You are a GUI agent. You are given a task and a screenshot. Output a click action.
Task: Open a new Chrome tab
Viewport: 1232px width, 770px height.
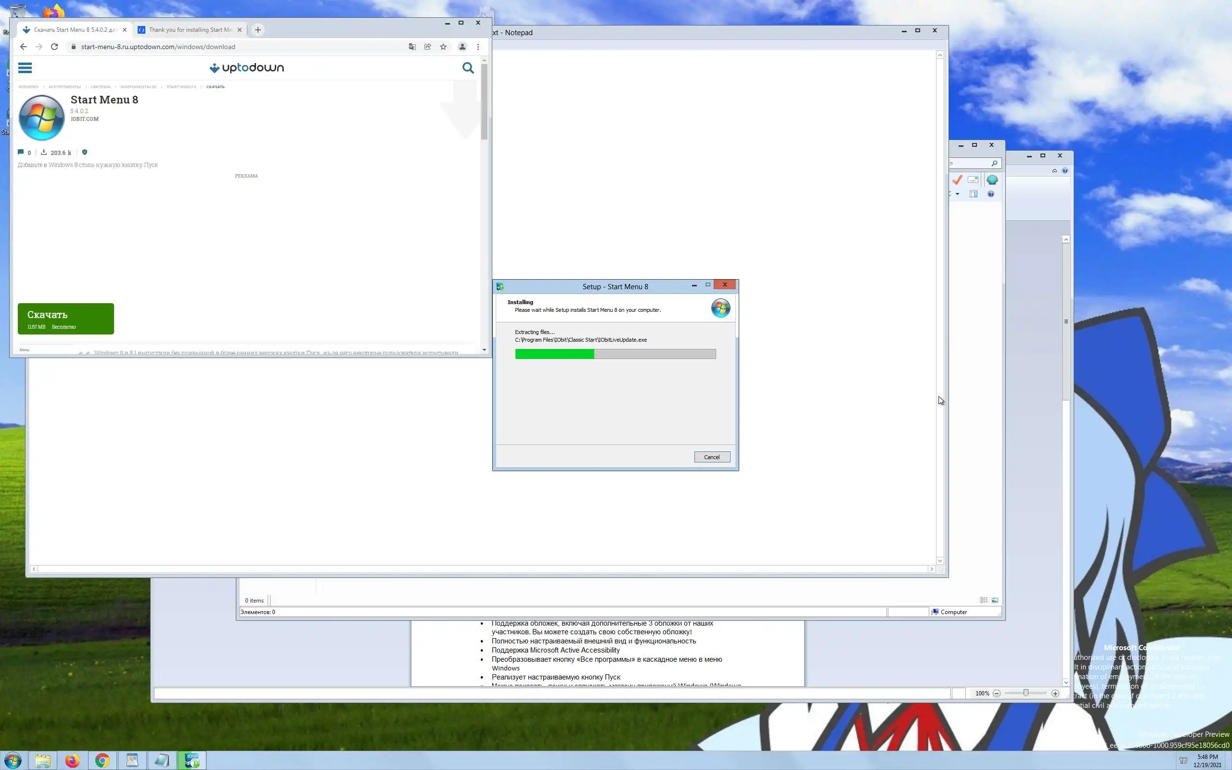pos(258,30)
